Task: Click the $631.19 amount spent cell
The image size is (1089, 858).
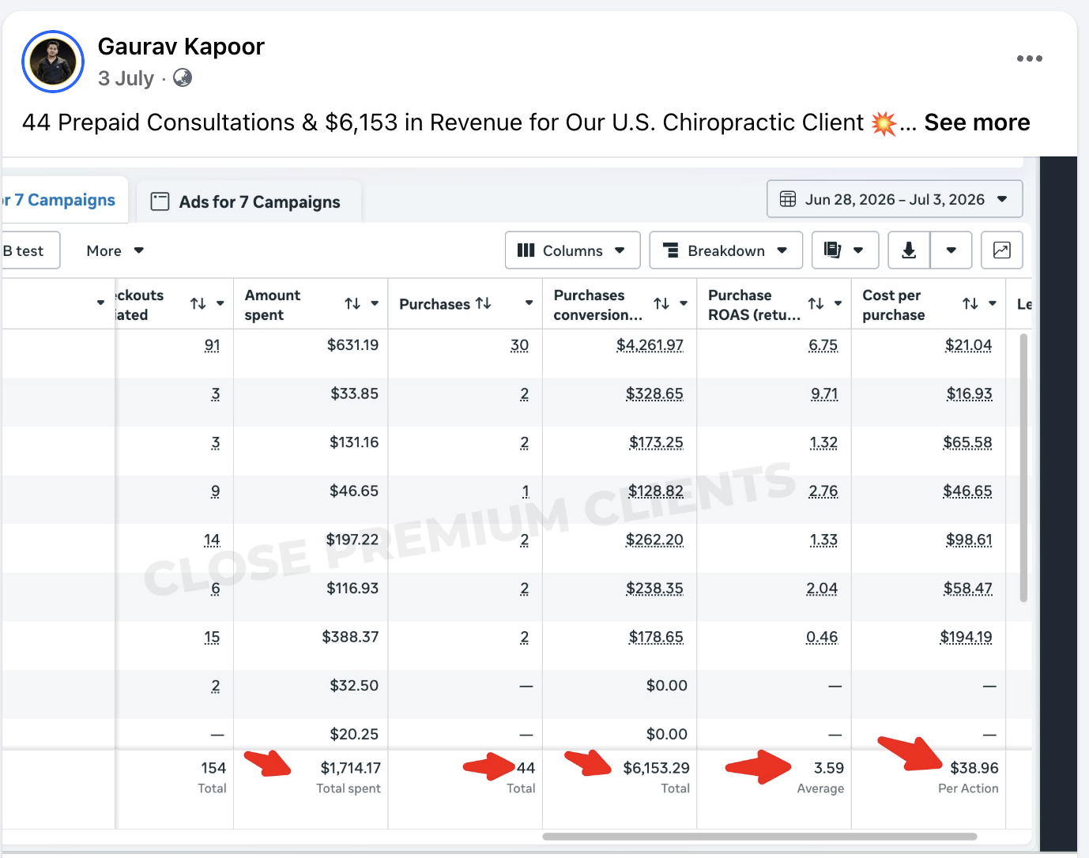Action: (352, 345)
